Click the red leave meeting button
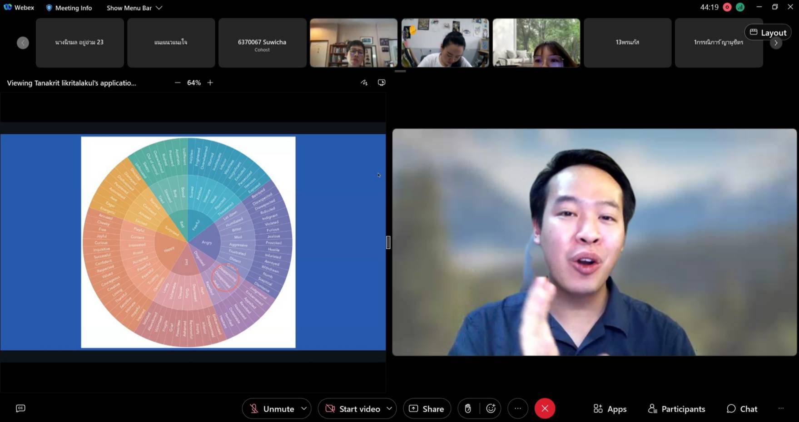 tap(545, 409)
